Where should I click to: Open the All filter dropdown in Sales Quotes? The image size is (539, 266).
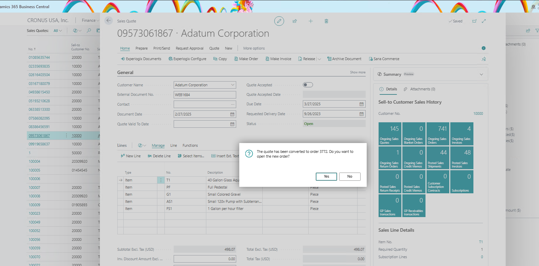58,31
